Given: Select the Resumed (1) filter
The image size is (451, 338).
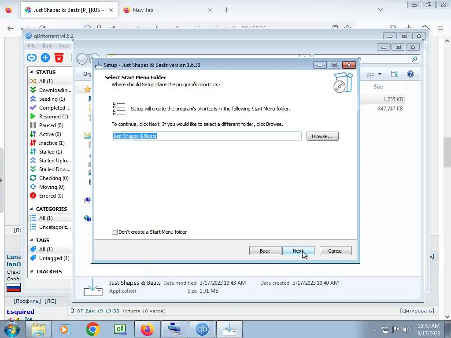Looking at the screenshot, I should click(x=50, y=116).
